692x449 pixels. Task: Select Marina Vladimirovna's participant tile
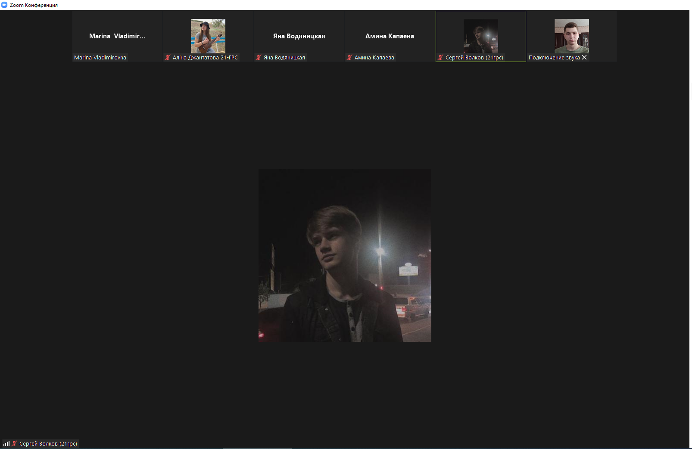point(117,36)
